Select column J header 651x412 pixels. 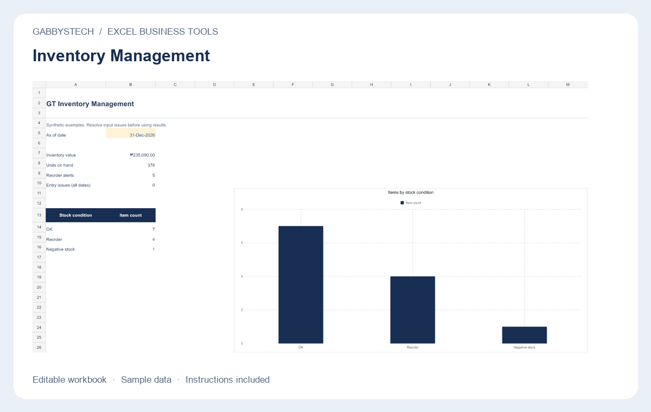(x=450, y=85)
